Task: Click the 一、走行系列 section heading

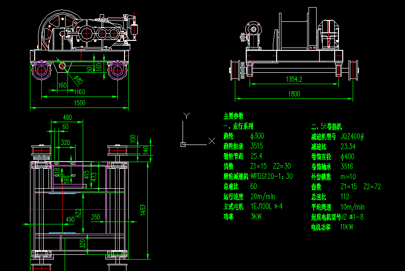Action: (x=238, y=126)
